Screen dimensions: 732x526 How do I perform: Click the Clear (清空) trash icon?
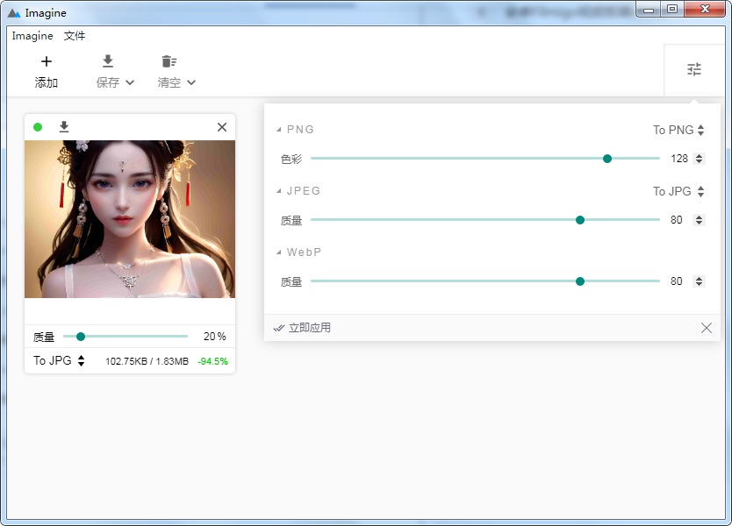tap(169, 61)
